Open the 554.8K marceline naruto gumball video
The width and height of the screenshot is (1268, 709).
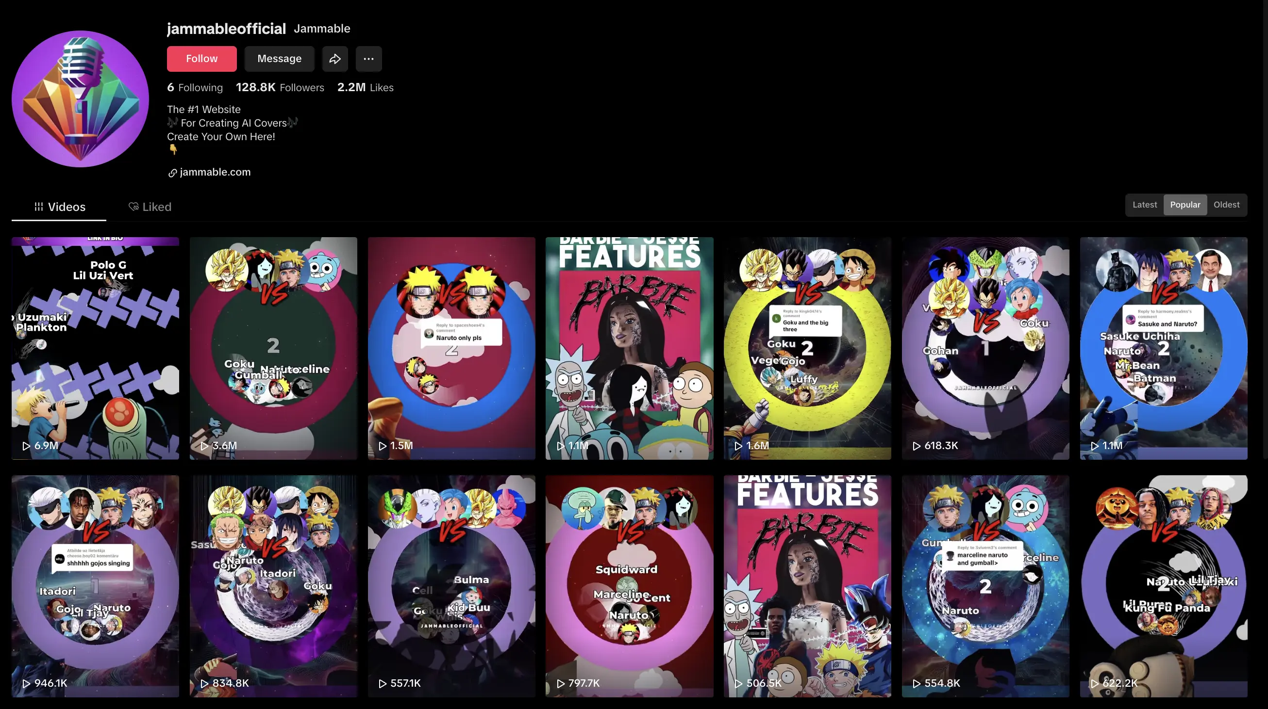click(x=985, y=586)
